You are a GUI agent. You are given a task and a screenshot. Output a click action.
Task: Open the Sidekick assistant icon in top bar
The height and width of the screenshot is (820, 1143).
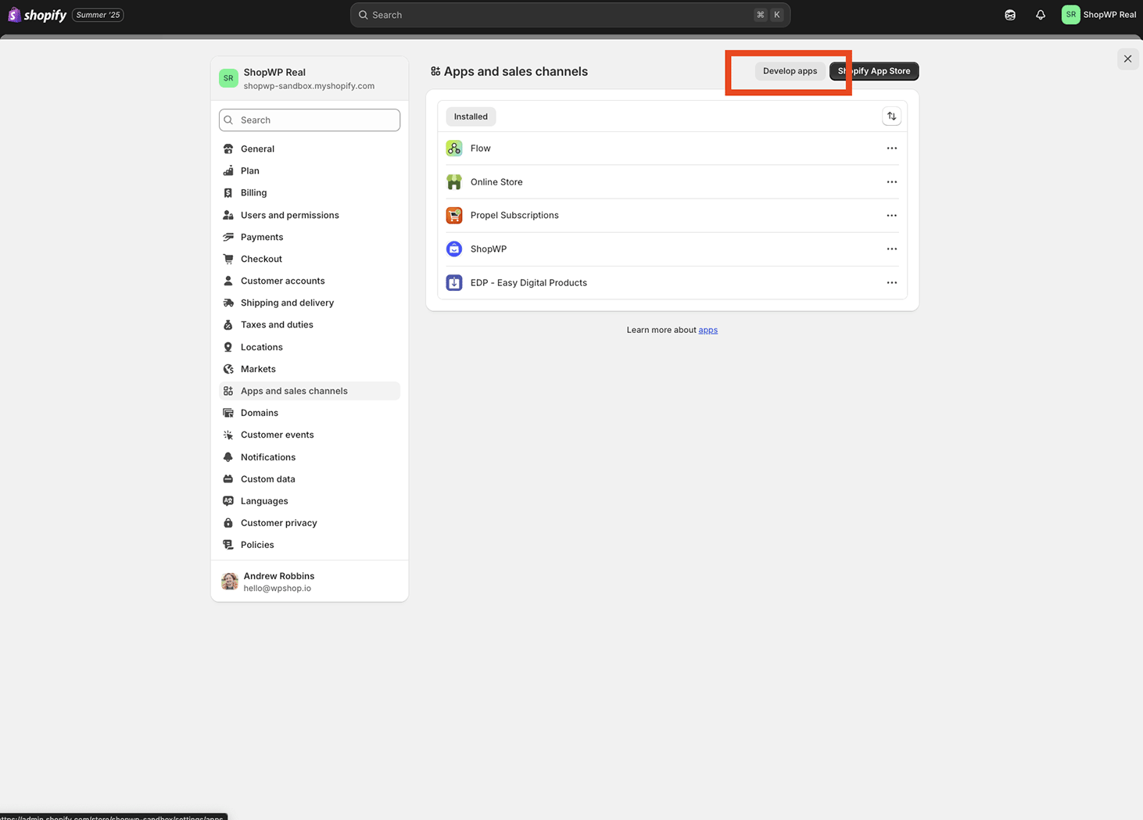click(1010, 15)
